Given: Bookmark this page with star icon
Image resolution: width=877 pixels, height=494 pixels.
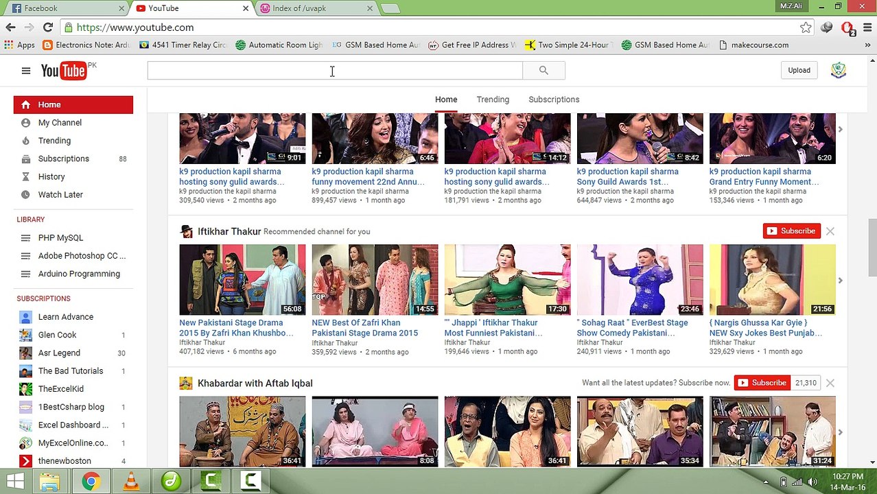Looking at the screenshot, I should click(806, 27).
